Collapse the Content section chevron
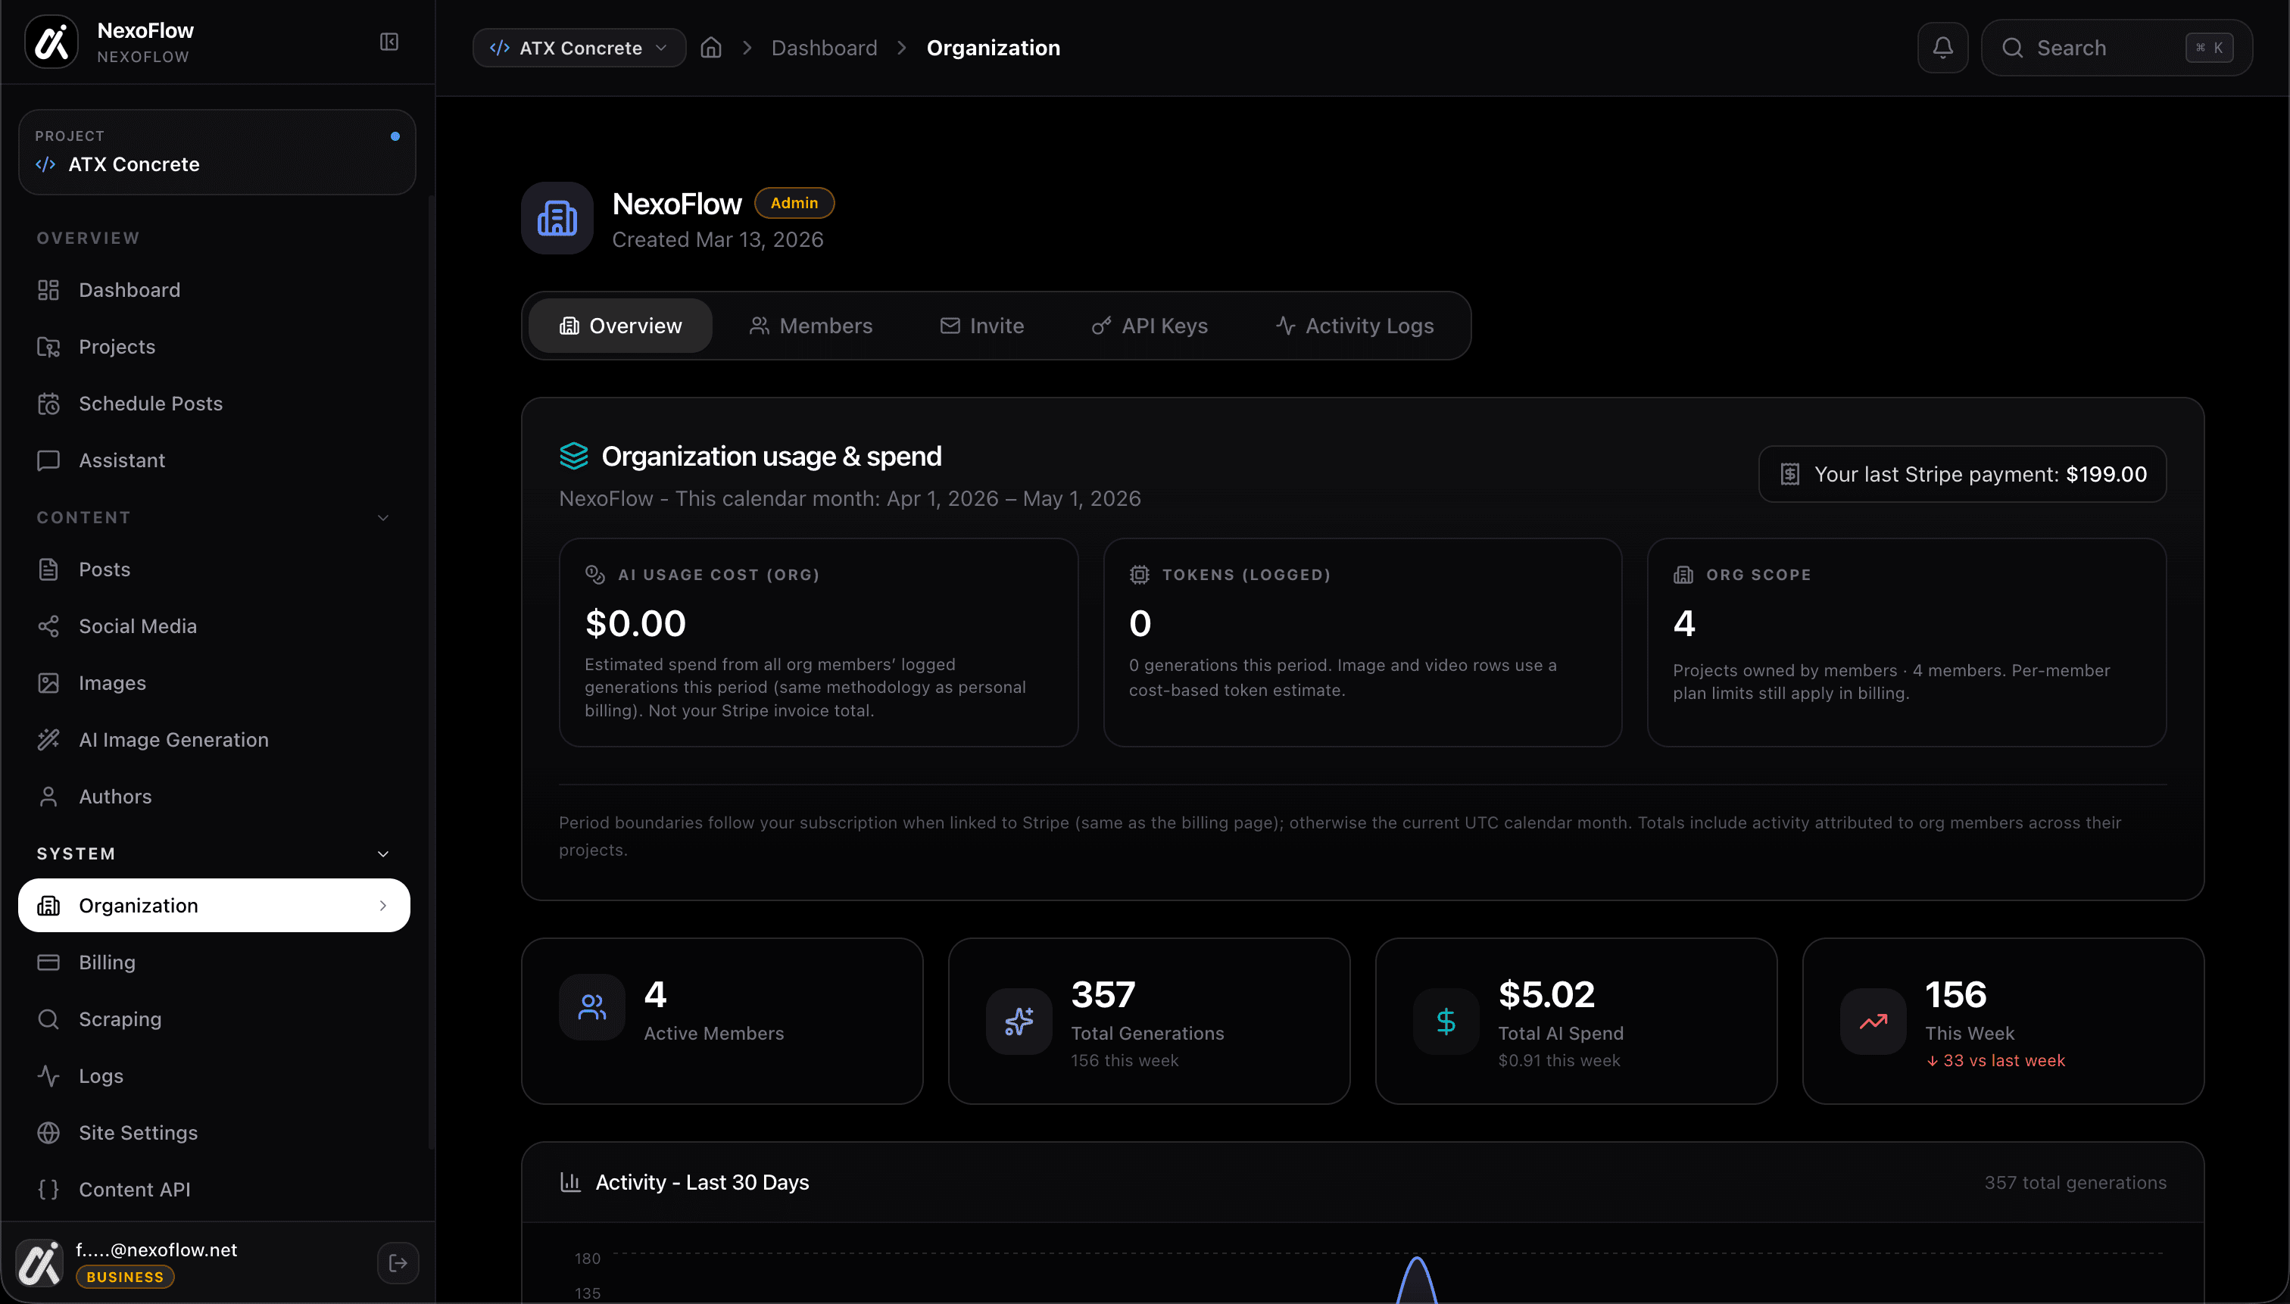This screenshot has width=2290, height=1304. (383, 518)
